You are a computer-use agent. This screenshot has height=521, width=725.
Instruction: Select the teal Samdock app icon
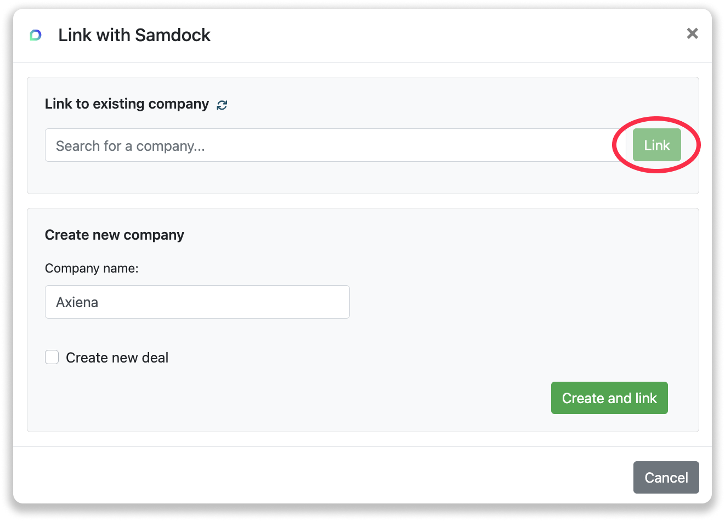tap(35, 35)
